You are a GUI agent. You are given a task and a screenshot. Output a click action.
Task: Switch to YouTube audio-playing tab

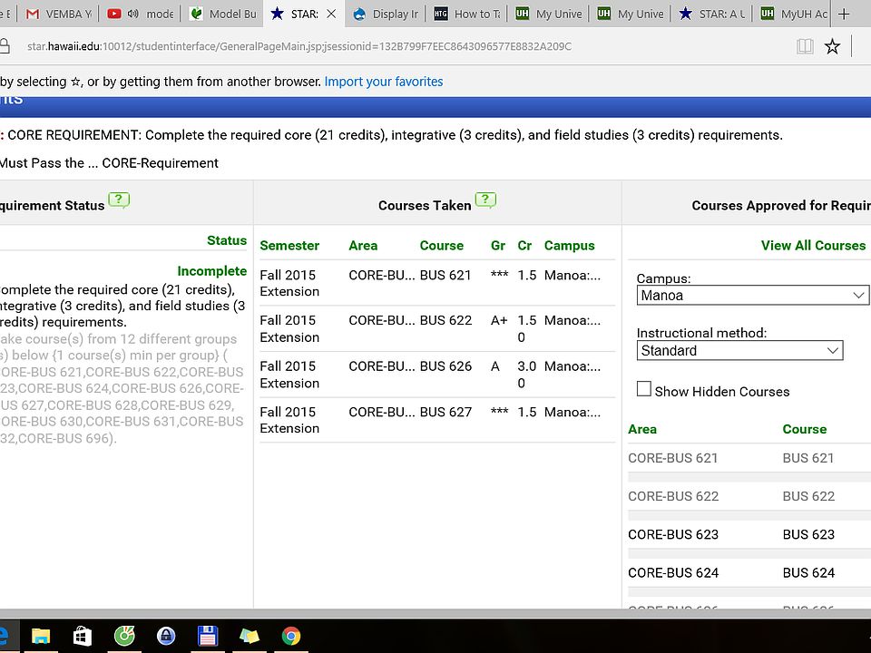tap(141, 14)
